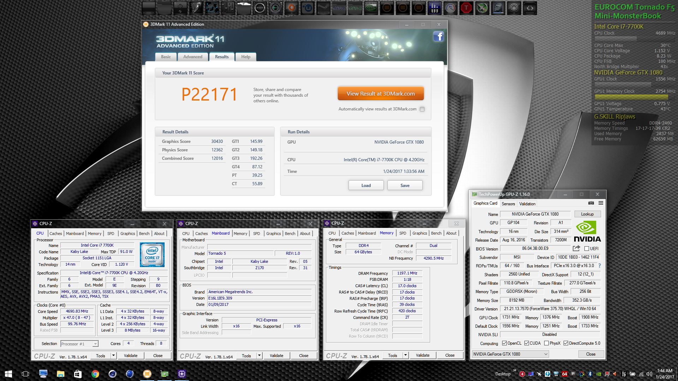678x381 pixels.
Task: Open Bench tab in the Mainboard CPU-Z window
Action: click(290, 234)
